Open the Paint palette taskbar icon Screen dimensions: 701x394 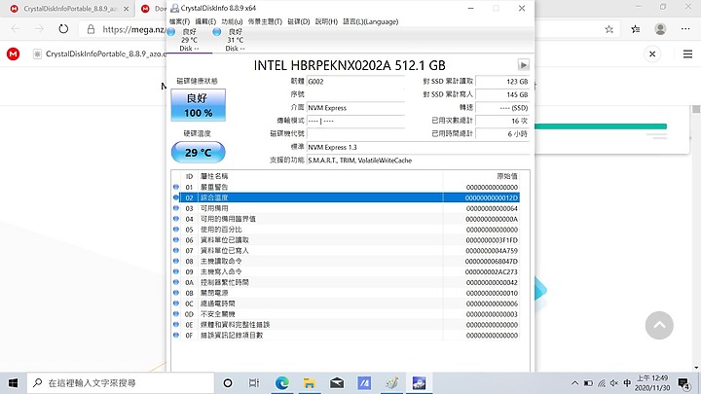tap(392, 383)
